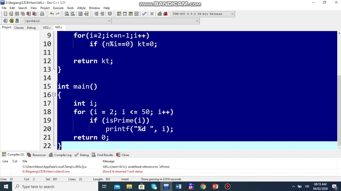Viewport: 341px width, 191px height.
Task: Select the Compiler (2) bottom tab
Action: coord(13,155)
